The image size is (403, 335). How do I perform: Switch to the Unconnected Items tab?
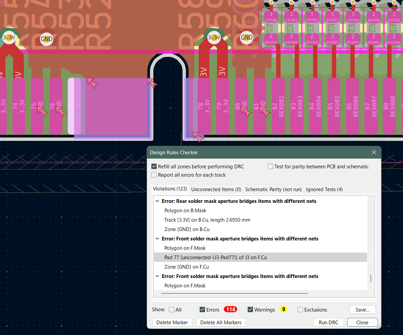[216, 189]
